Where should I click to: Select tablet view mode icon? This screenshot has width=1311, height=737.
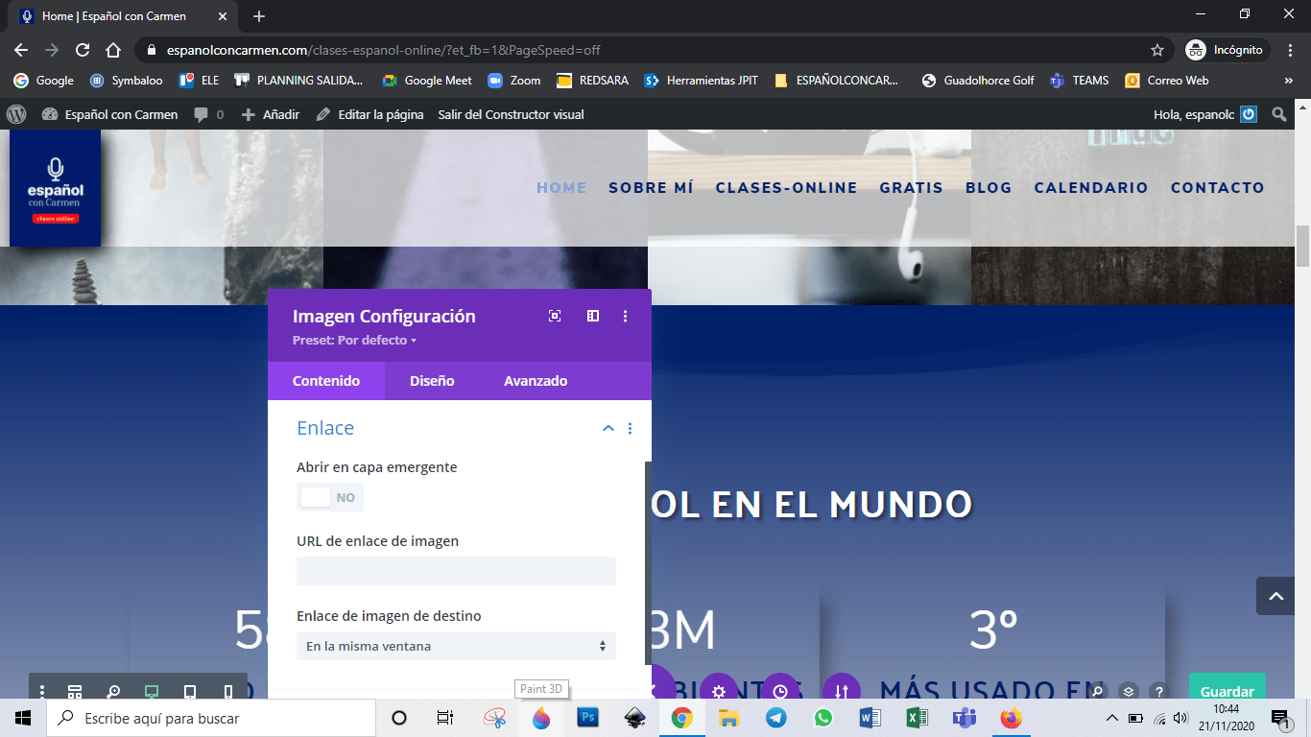(x=190, y=692)
